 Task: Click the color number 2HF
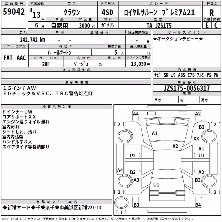46,64
